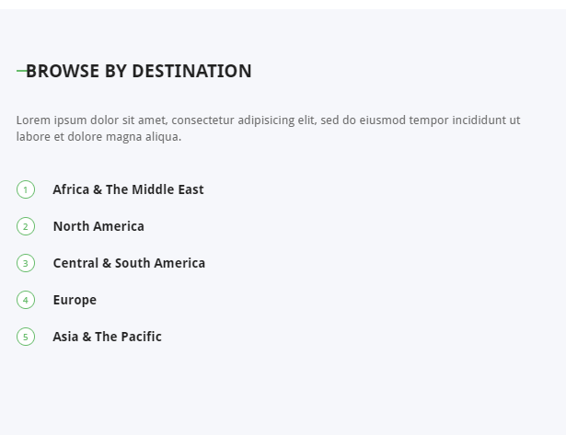566x435 pixels.
Task: Open the Africa & The Middle East destination
Action: [x=128, y=189]
